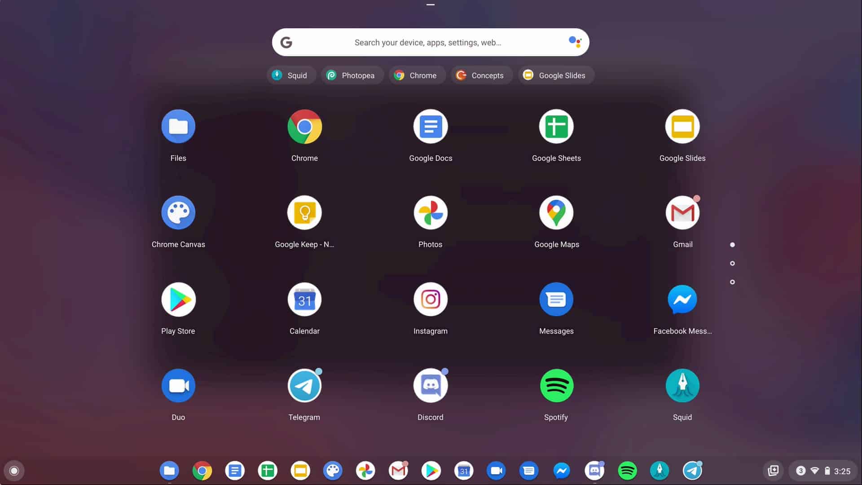Open the Gmail app
The width and height of the screenshot is (862, 485).
pyautogui.click(x=682, y=212)
